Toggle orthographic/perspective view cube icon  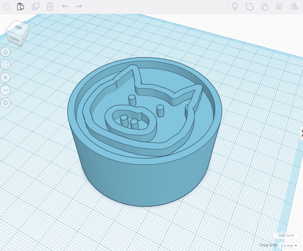click(x=5, y=103)
